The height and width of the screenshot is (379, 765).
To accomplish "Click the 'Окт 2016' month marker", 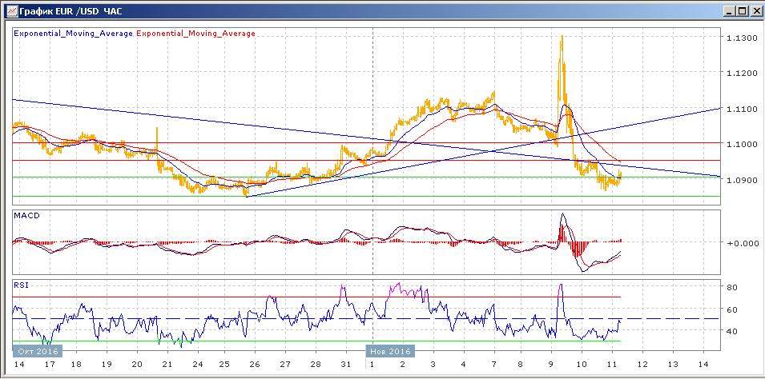I will tap(38, 351).
